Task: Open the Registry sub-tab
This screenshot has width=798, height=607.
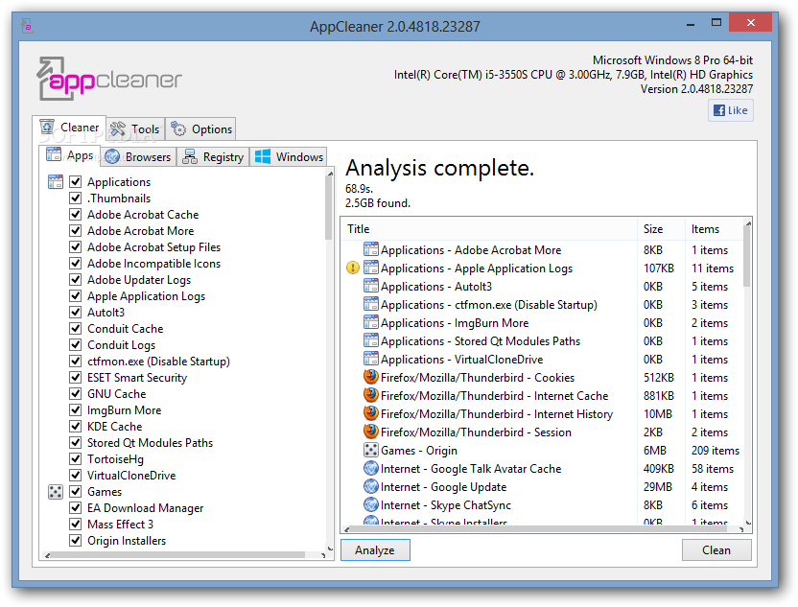Action: click(213, 156)
